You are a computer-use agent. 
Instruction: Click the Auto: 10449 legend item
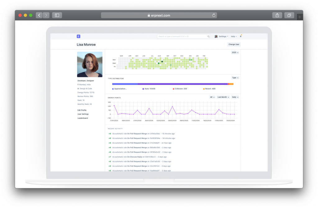click(149, 89)
